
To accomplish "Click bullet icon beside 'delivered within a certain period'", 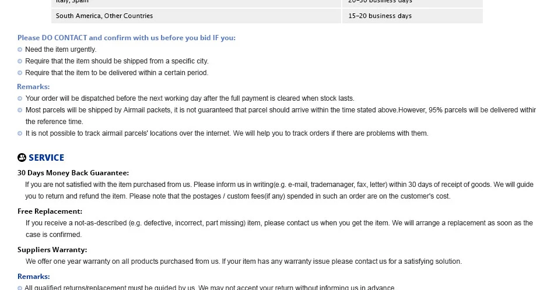I will (20, 73).
